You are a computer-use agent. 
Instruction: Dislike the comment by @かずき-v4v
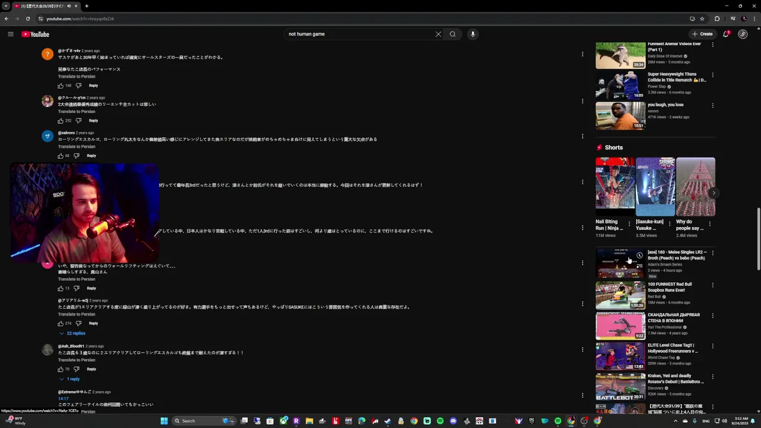(78, 86)
